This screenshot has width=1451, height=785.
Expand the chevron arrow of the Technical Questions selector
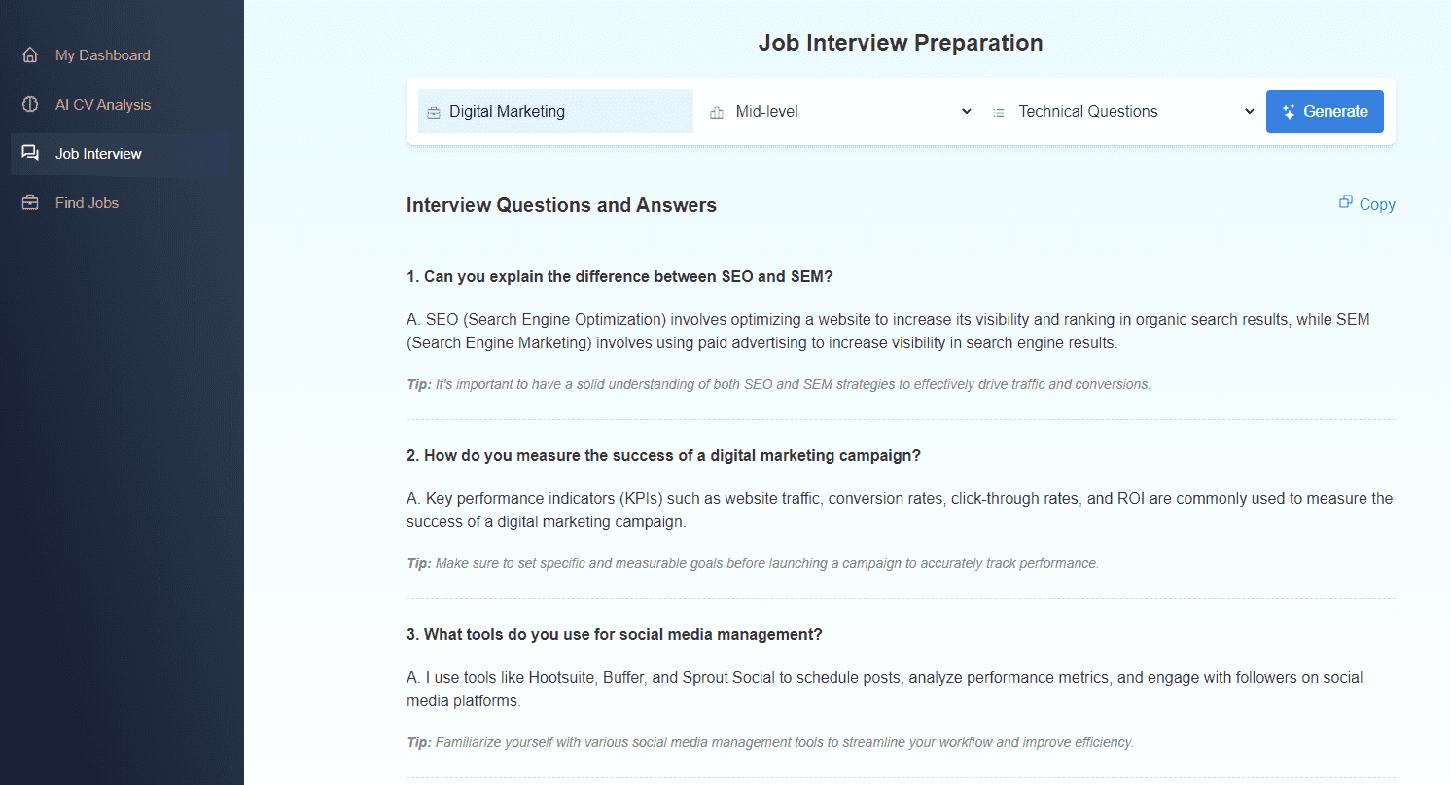[x=1250, y=112]
